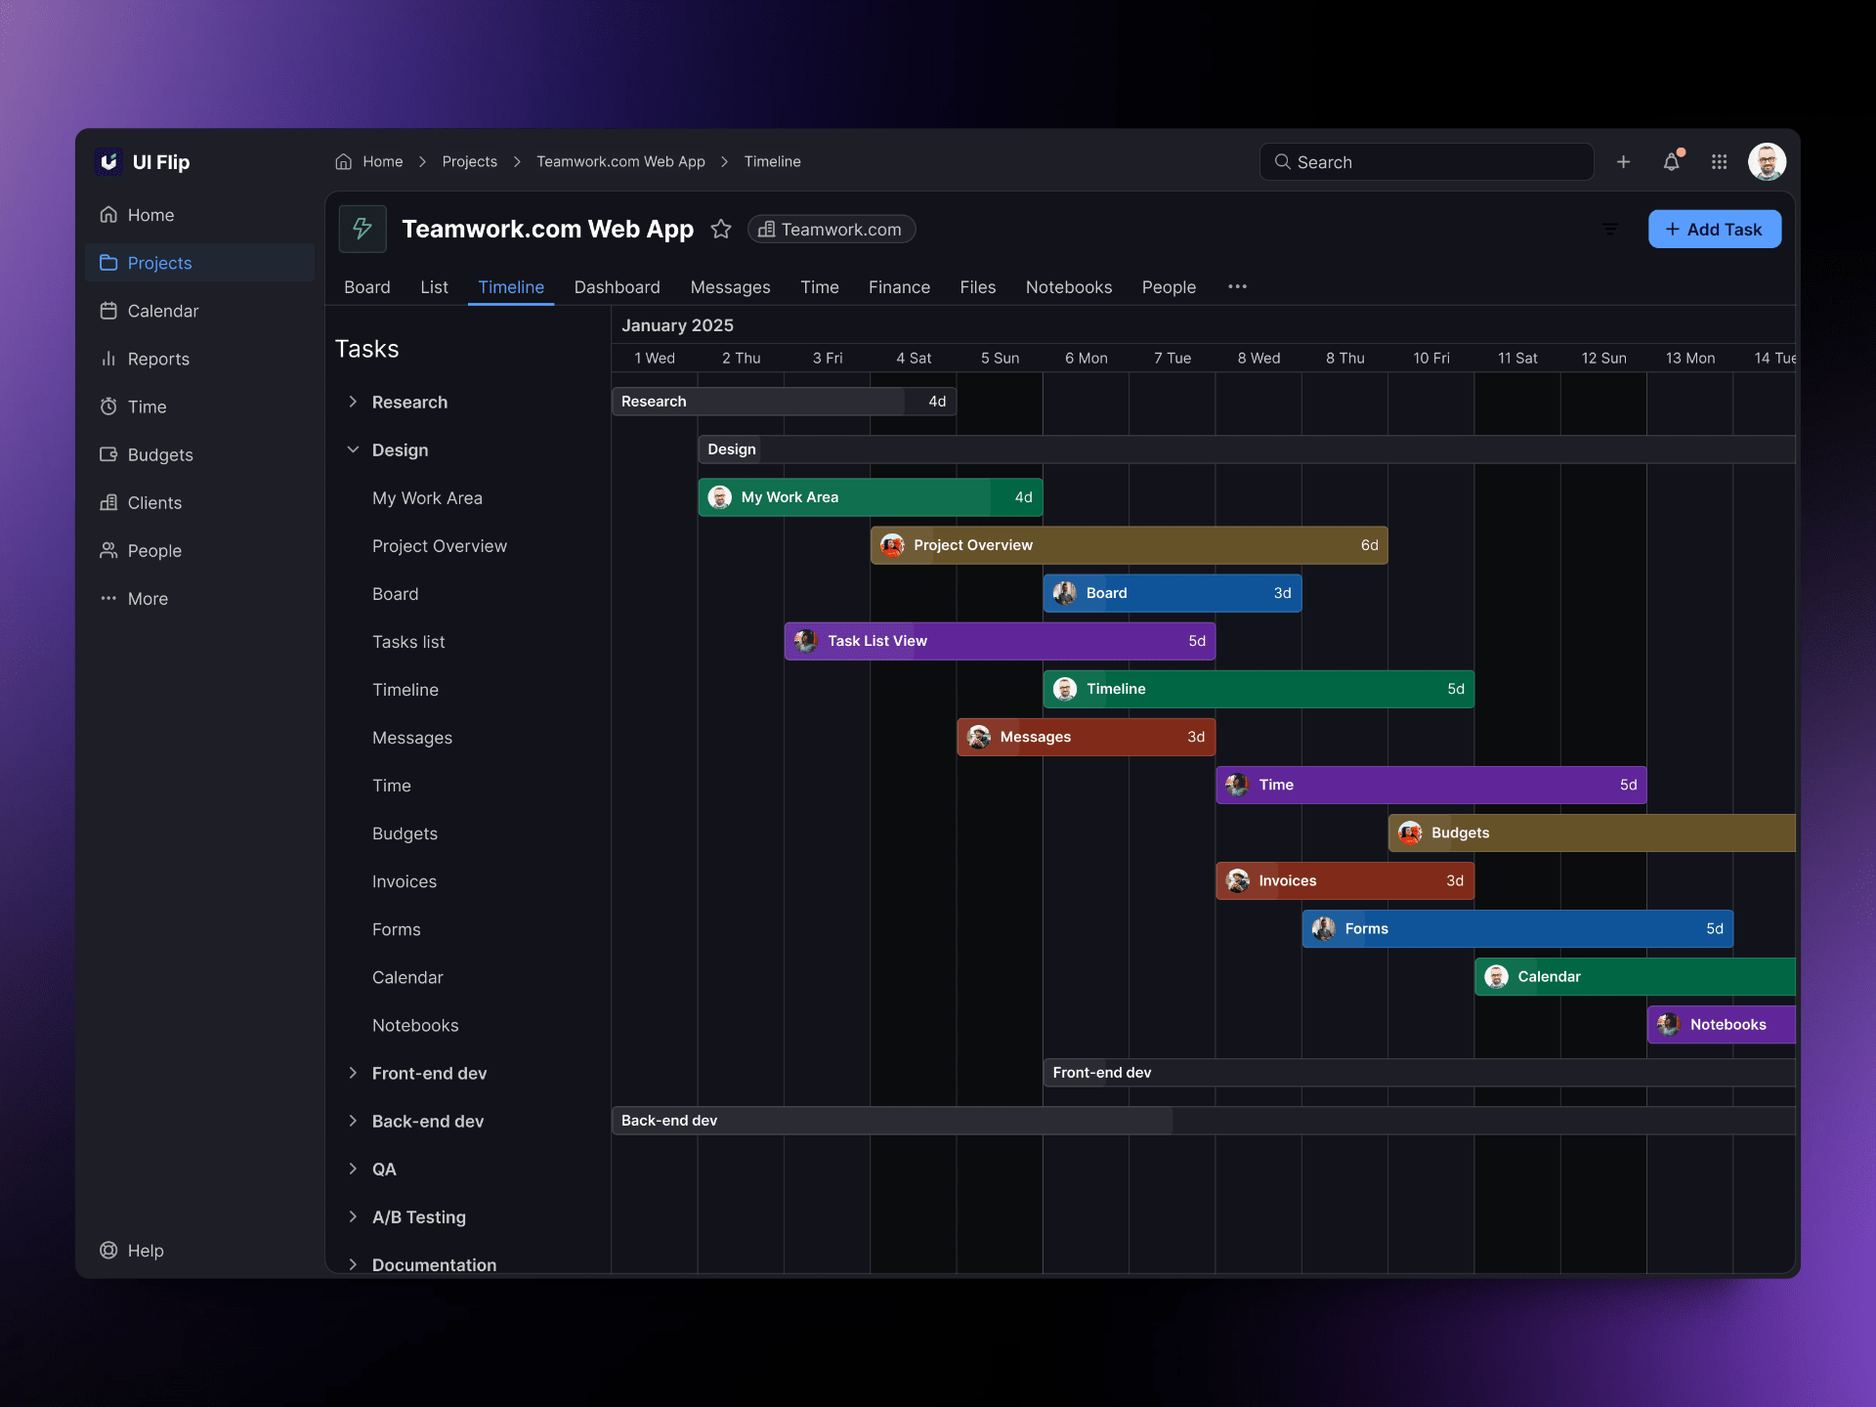This screenshot has height=1407, width=1876.
Task: Click the Forms task bar in the chart
Action: 1517,928
